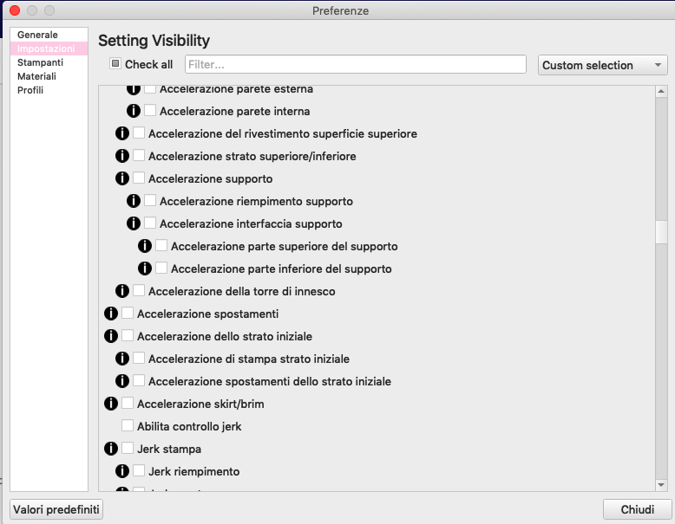Click info icon next to Accelerazione supporto
The width and height of the screenshot is (675, 524).
[122, 178]
